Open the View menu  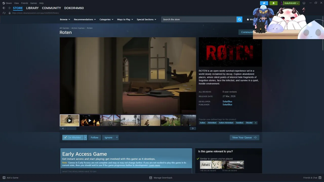[x=16, y=3]
